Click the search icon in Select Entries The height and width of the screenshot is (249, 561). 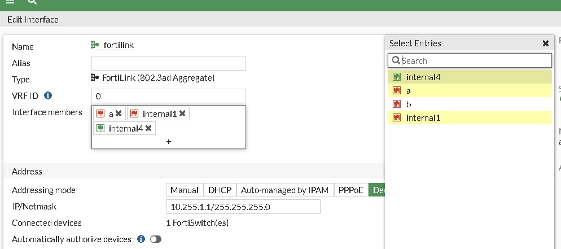pos(396,60)
